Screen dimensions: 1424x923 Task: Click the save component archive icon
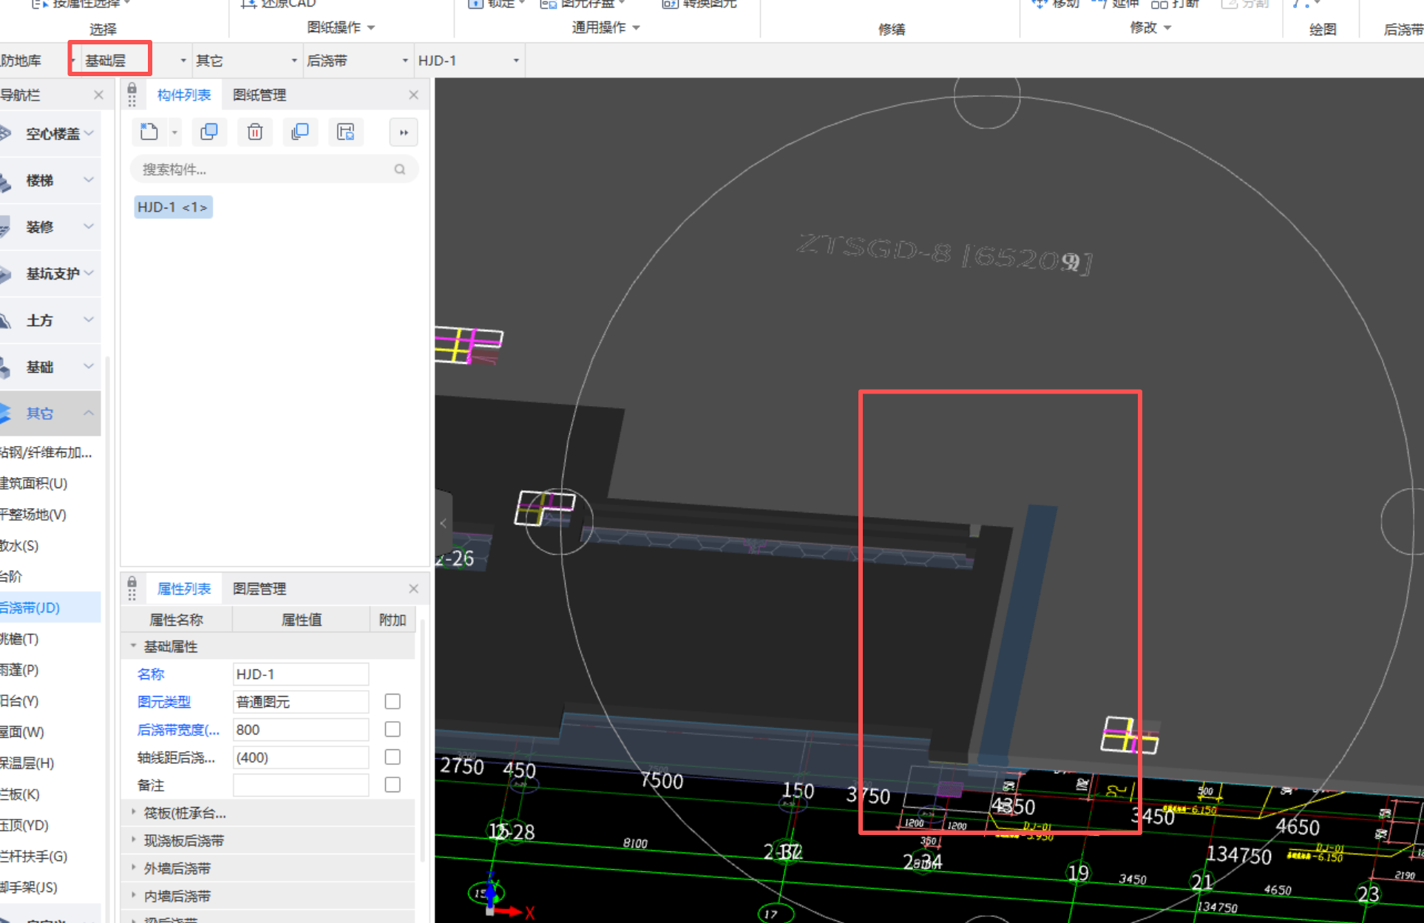(345, 132)
